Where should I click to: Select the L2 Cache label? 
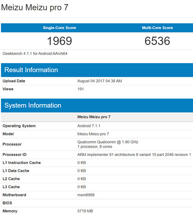click(x=11, y=179)
